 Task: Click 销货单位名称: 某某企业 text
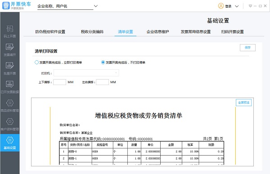pyautogui.click(x=76, y=133)
